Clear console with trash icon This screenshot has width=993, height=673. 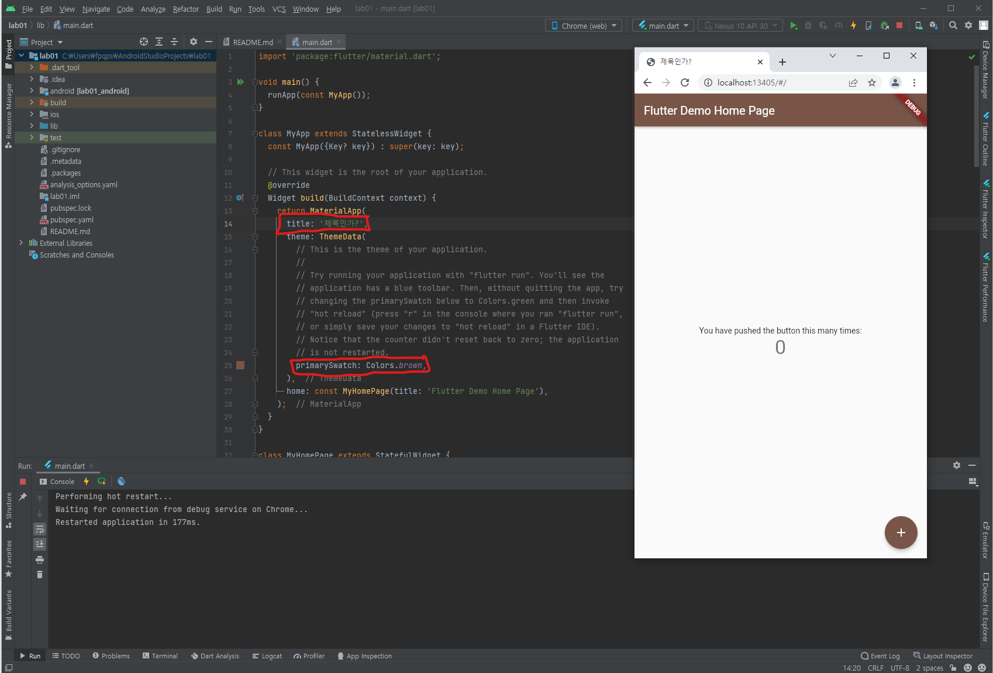(x=40, y=575)
